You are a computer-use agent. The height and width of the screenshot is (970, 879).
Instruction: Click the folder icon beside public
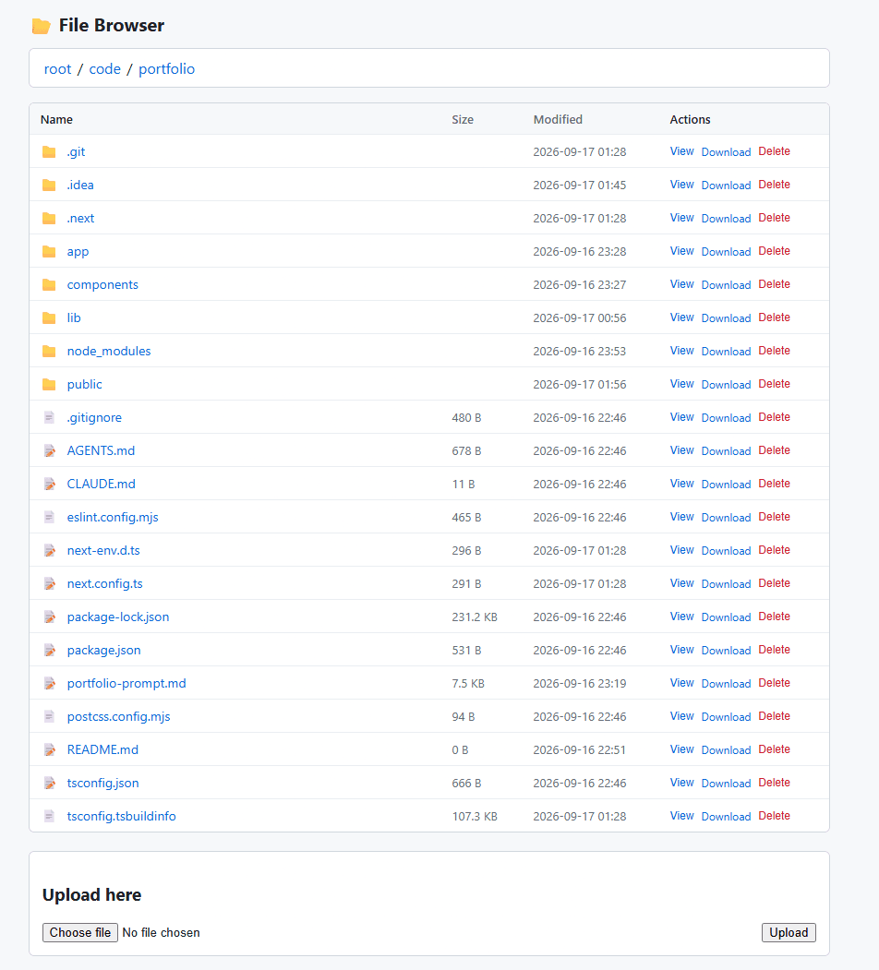(x=49, y=384)
